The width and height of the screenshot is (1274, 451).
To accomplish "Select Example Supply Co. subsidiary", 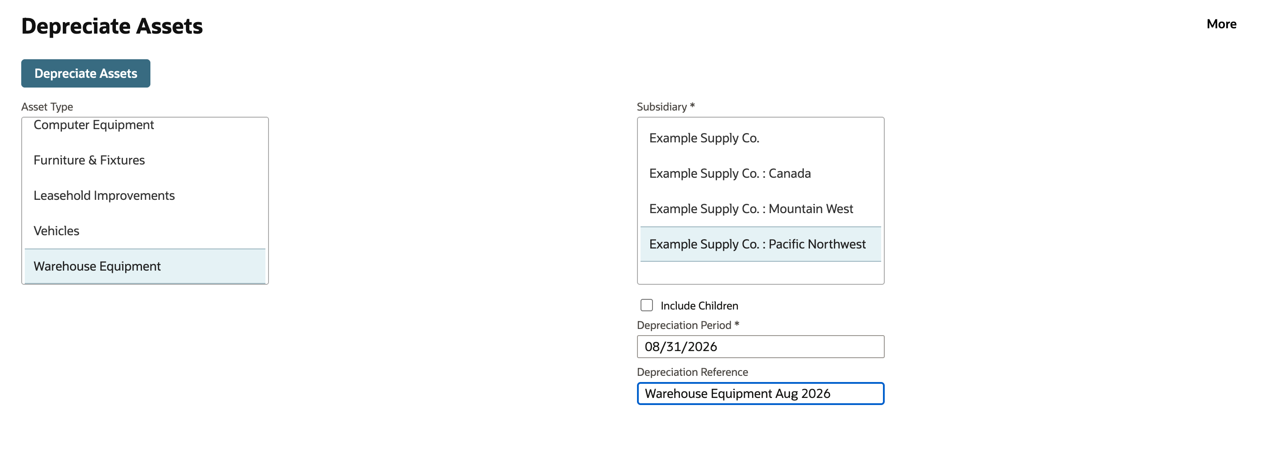I will (761, 138).
